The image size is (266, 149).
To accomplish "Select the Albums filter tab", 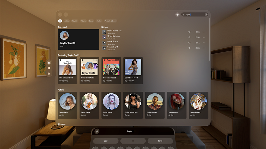I will point(83,21).
